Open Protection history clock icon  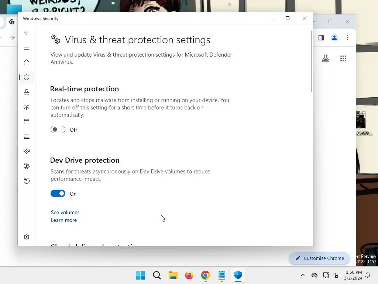[27, 181]
